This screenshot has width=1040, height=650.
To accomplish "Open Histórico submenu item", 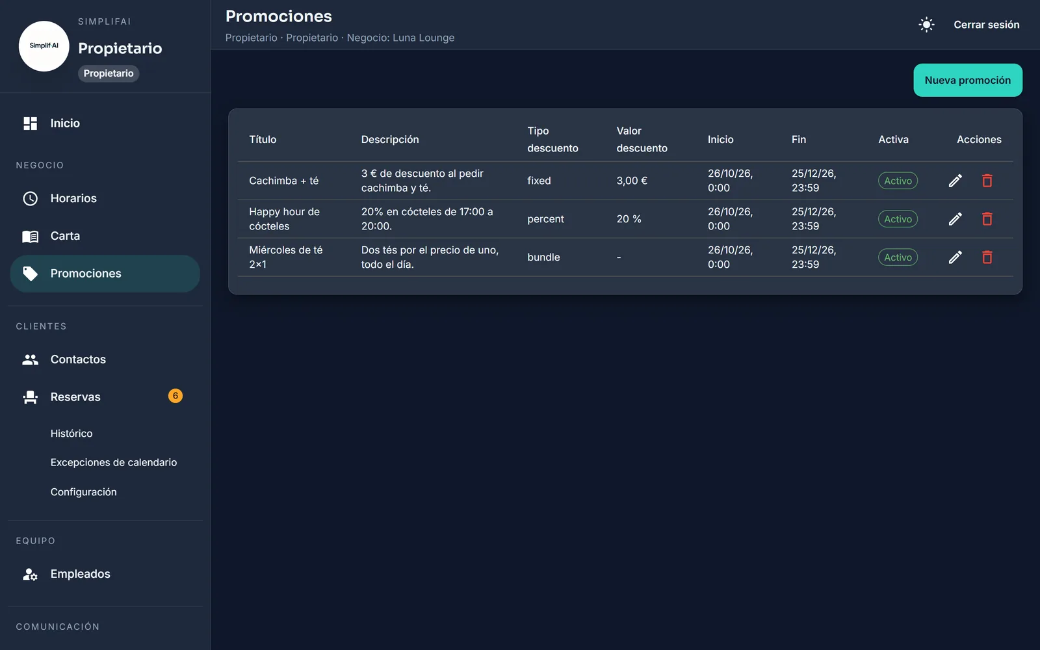I will tap(71, 434).
